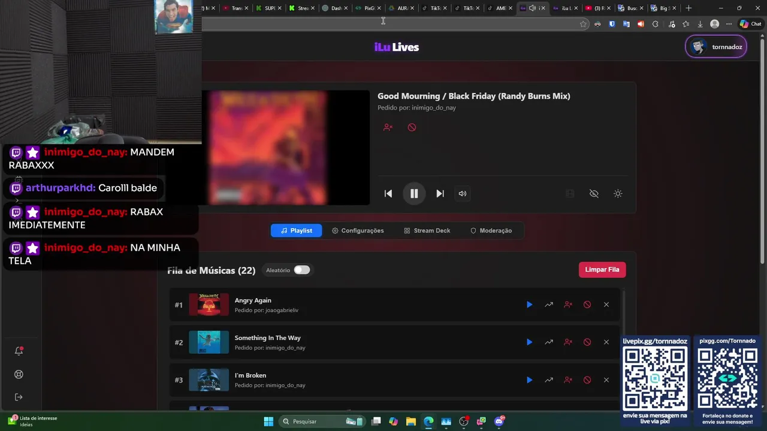Switch to the Configurações tab
Screen dimensions: 767x431
[x=358, y=230]
